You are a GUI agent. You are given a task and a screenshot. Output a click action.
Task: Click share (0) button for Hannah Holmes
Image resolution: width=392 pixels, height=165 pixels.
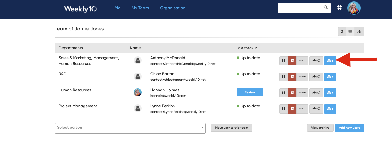[316, 93]
